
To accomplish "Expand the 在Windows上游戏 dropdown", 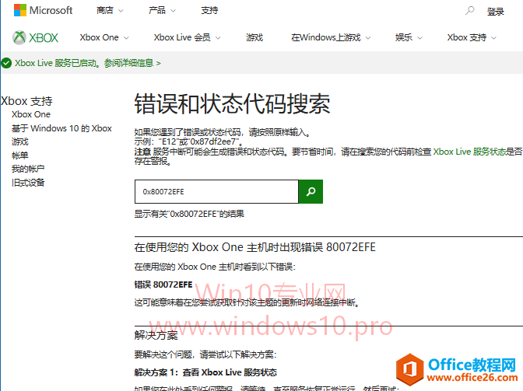I will (331, 37).
